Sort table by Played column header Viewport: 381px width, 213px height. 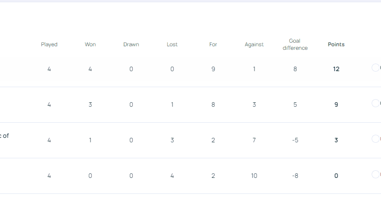pyautogui.click(x=49, y=44)
